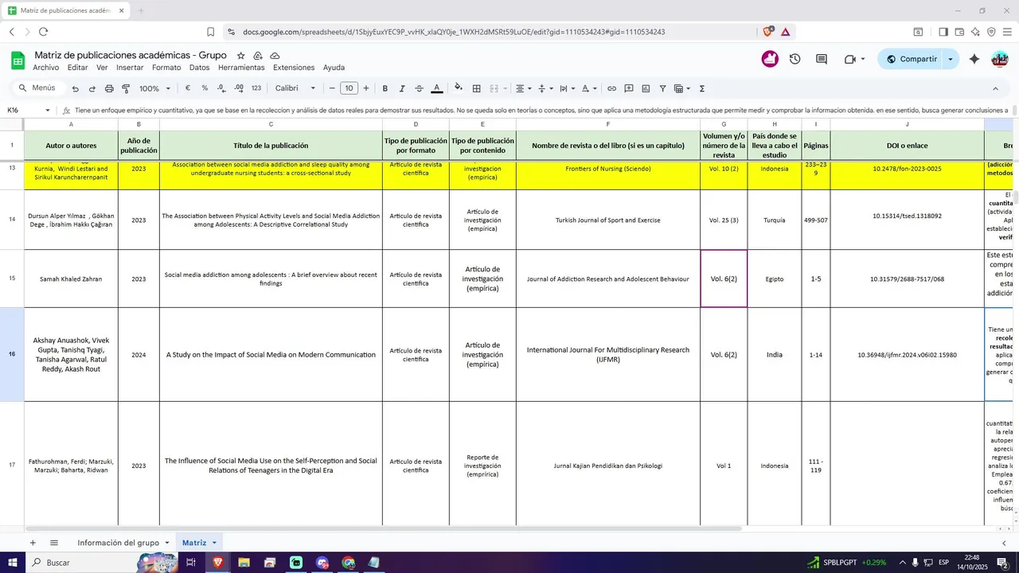Viewport: 1019px width, 573px height.
Task: Show the all sheets list
Action: (x=54, y=543)
